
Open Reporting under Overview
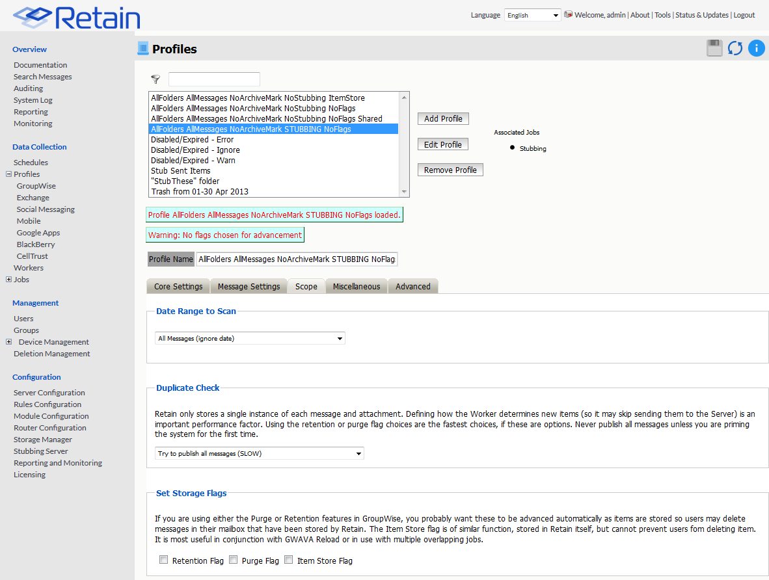31,112
